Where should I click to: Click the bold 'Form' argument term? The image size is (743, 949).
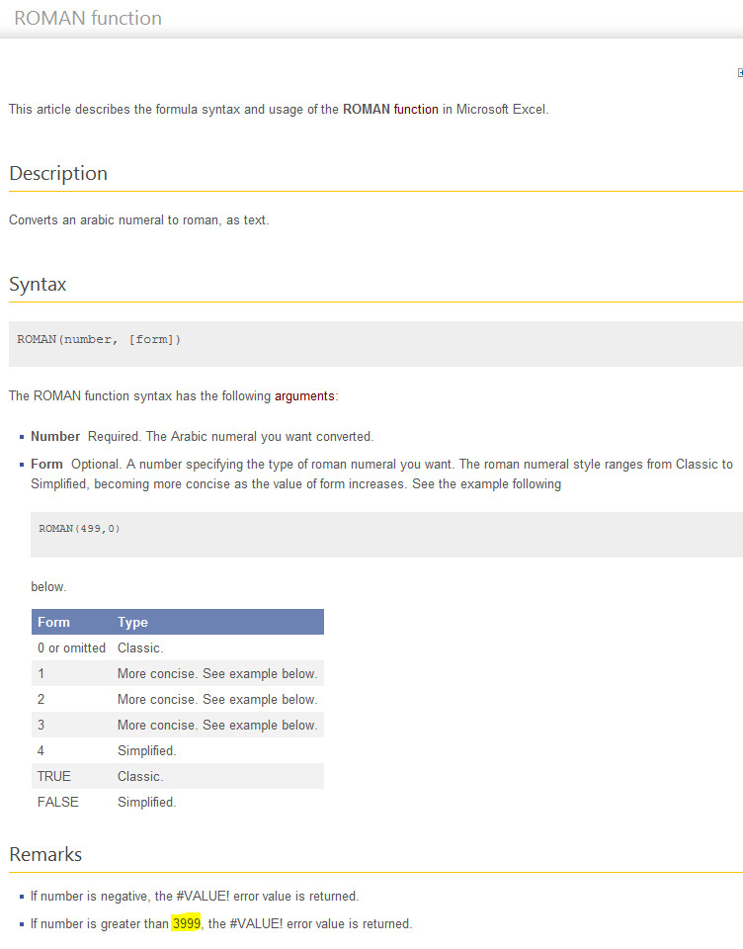[46, 465]
